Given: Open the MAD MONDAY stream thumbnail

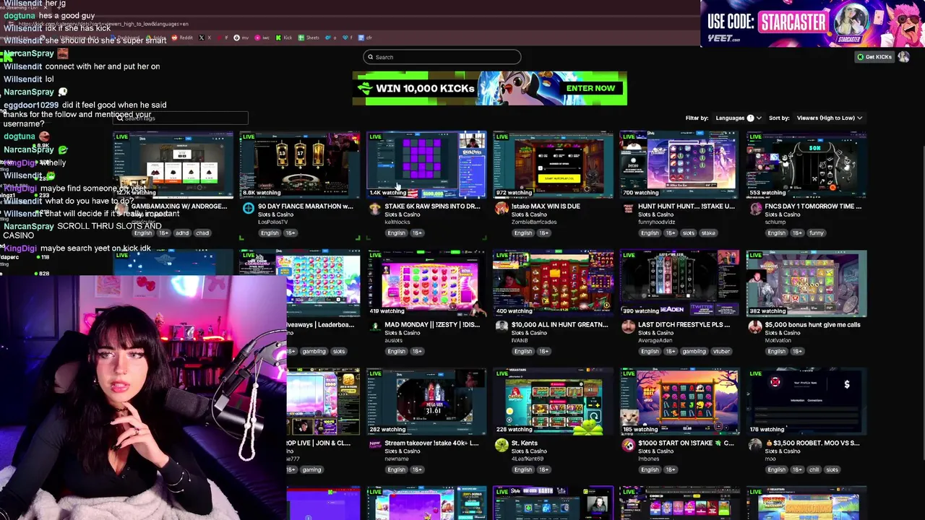Looking at the screenshot, I should [426, 283].
